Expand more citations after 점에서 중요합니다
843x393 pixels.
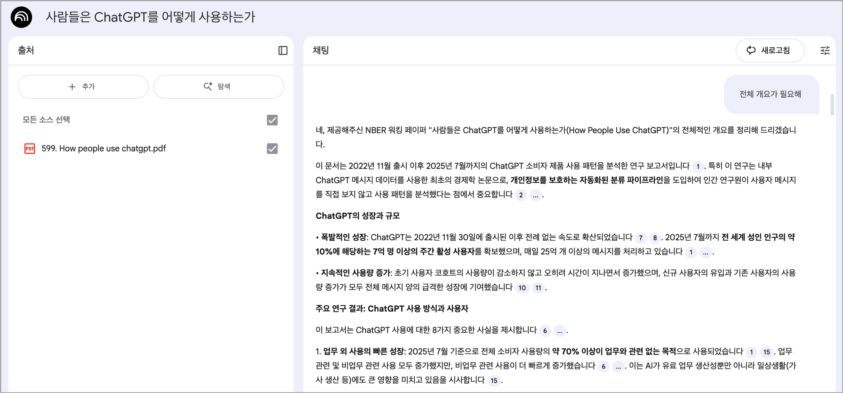pos(535,195)
